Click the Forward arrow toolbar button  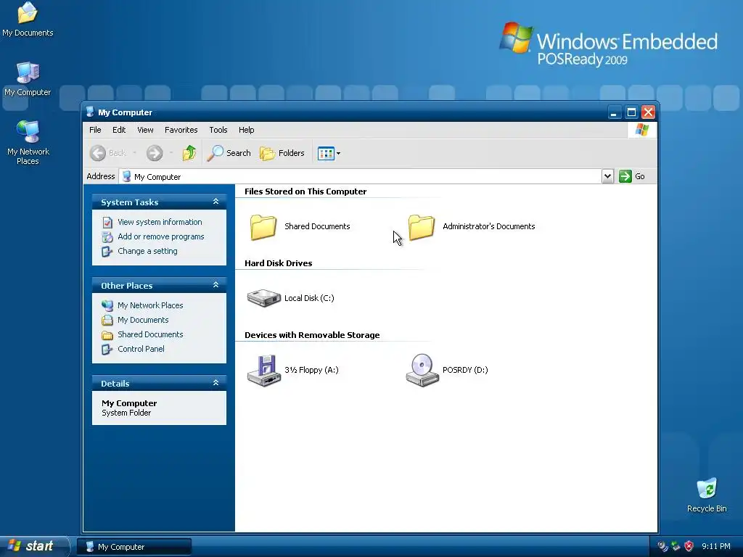click(x=155, y=153)
